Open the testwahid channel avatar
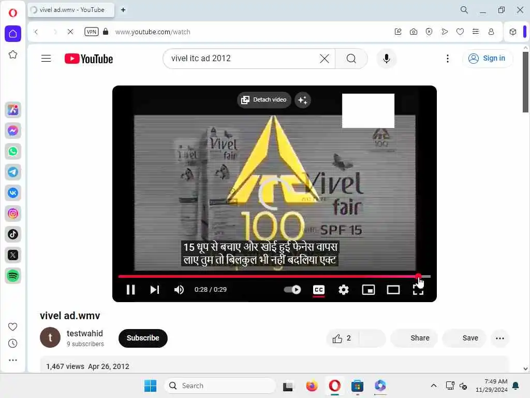The width and height of the screenshot is (530, 398). coord(50,337)
